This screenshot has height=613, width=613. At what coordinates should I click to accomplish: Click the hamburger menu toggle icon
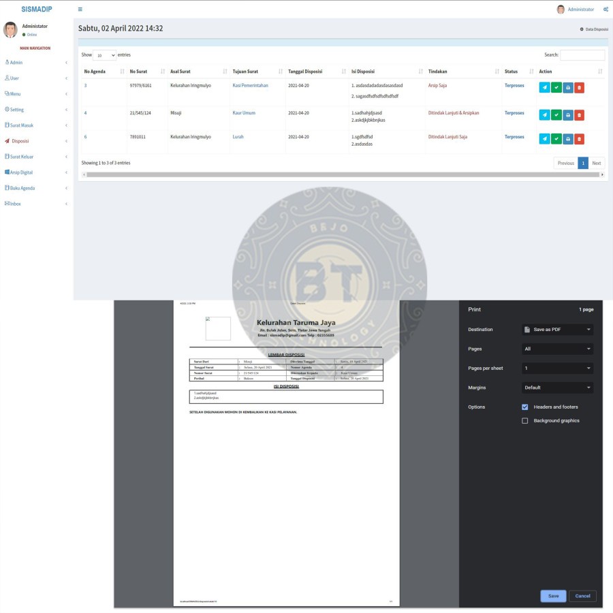(x=80, y=9)
